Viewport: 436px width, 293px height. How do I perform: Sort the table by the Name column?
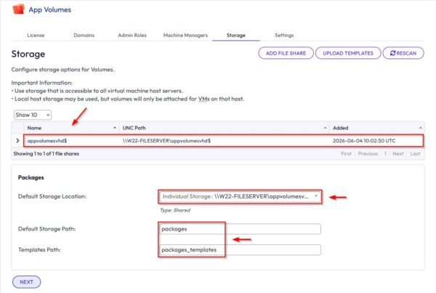coord(71,128)
